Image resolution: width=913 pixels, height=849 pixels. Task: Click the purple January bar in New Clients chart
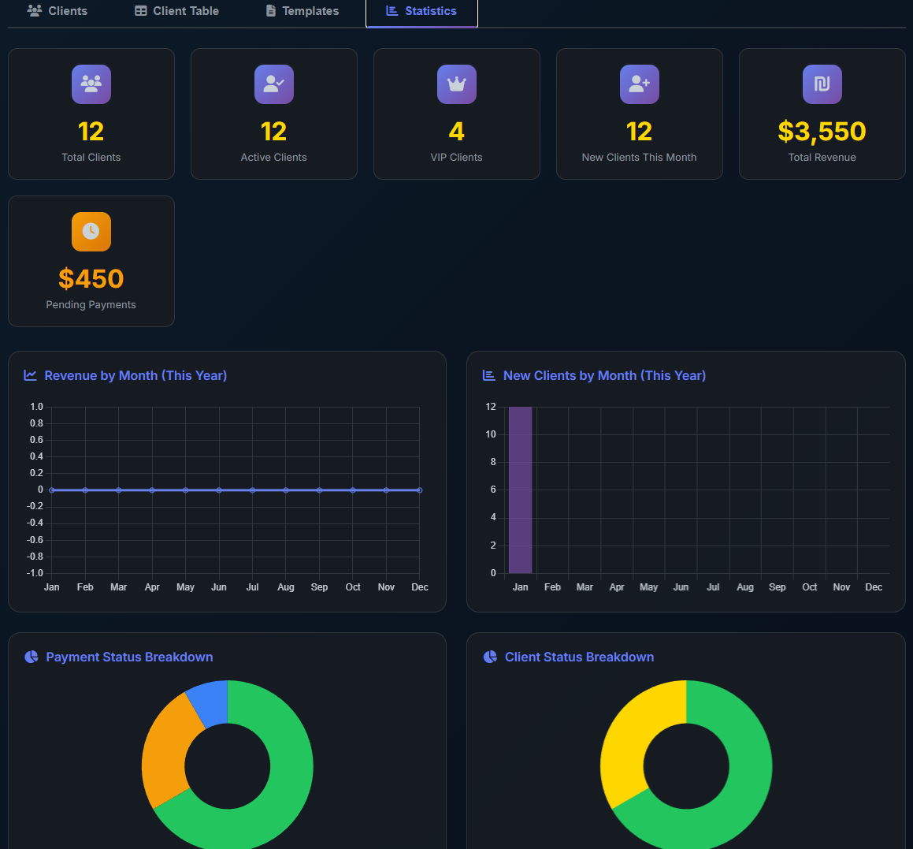(520, 490)
